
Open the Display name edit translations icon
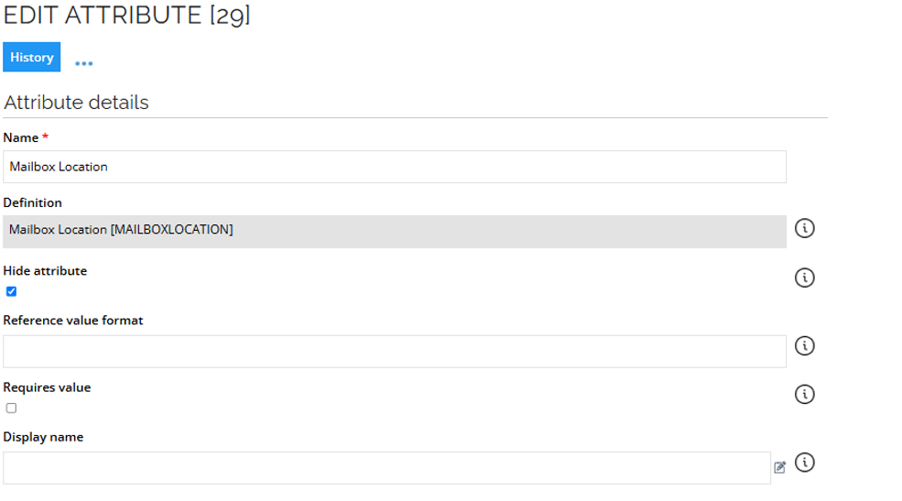[780, 467]
